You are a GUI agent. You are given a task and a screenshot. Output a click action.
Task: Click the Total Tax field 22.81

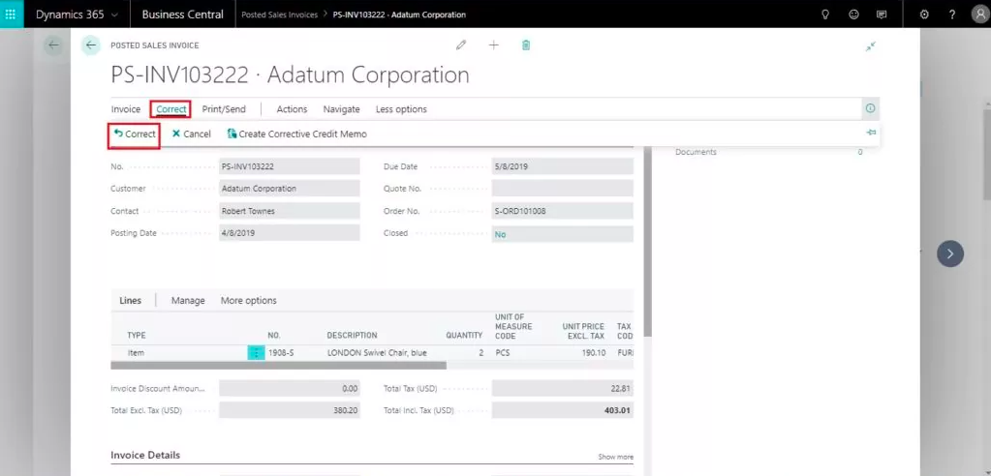(563, 389)
